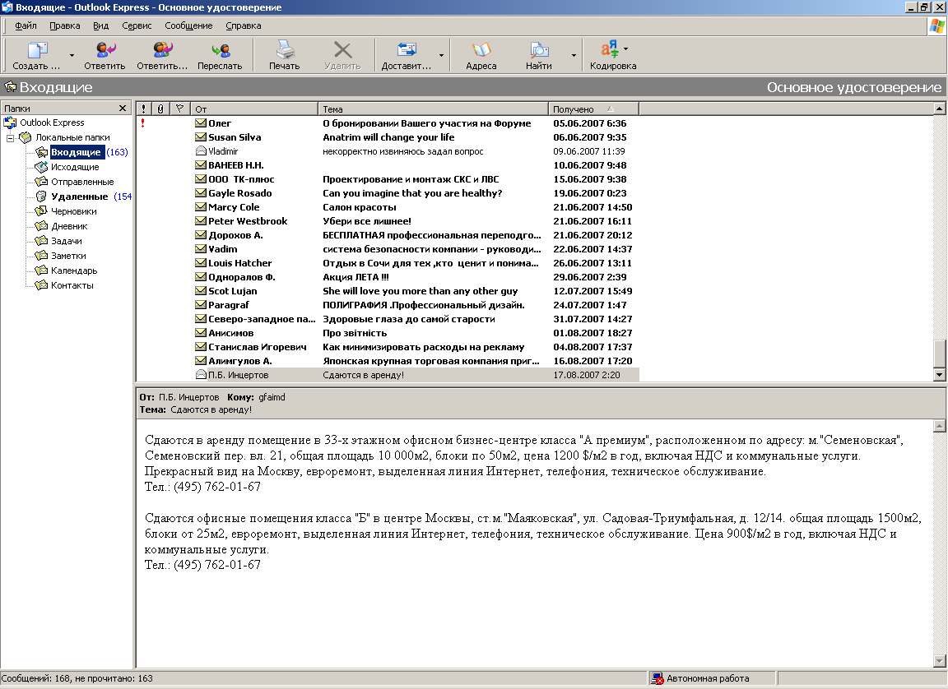Sort by the priority column header
Image resolution: width=948 pixels, height=689 pixels.
pos(143,109)
